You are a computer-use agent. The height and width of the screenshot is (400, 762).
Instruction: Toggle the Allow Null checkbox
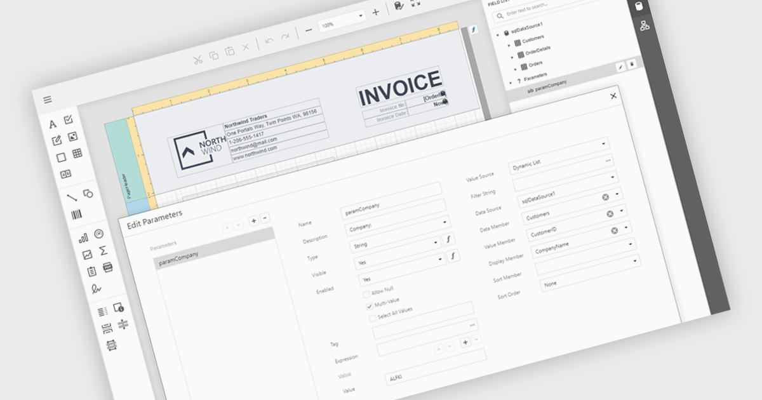[x=366, y=293]
